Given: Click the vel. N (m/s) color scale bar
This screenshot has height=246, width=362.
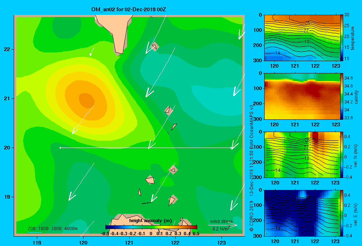Looking at the screenshot, I should [x=342, y=154].
